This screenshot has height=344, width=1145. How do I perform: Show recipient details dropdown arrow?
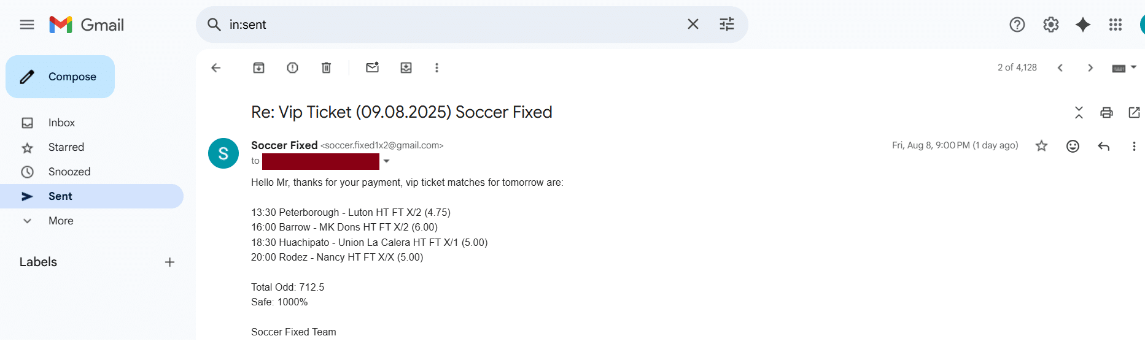(386, 161)
